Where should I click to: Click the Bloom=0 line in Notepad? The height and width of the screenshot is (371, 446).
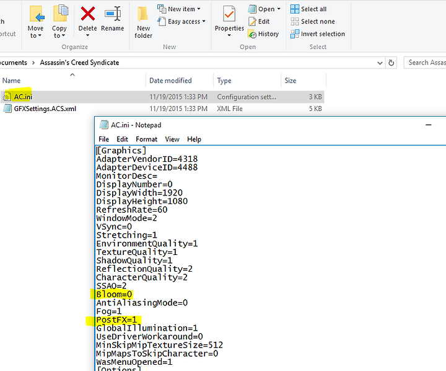(114, 294)
